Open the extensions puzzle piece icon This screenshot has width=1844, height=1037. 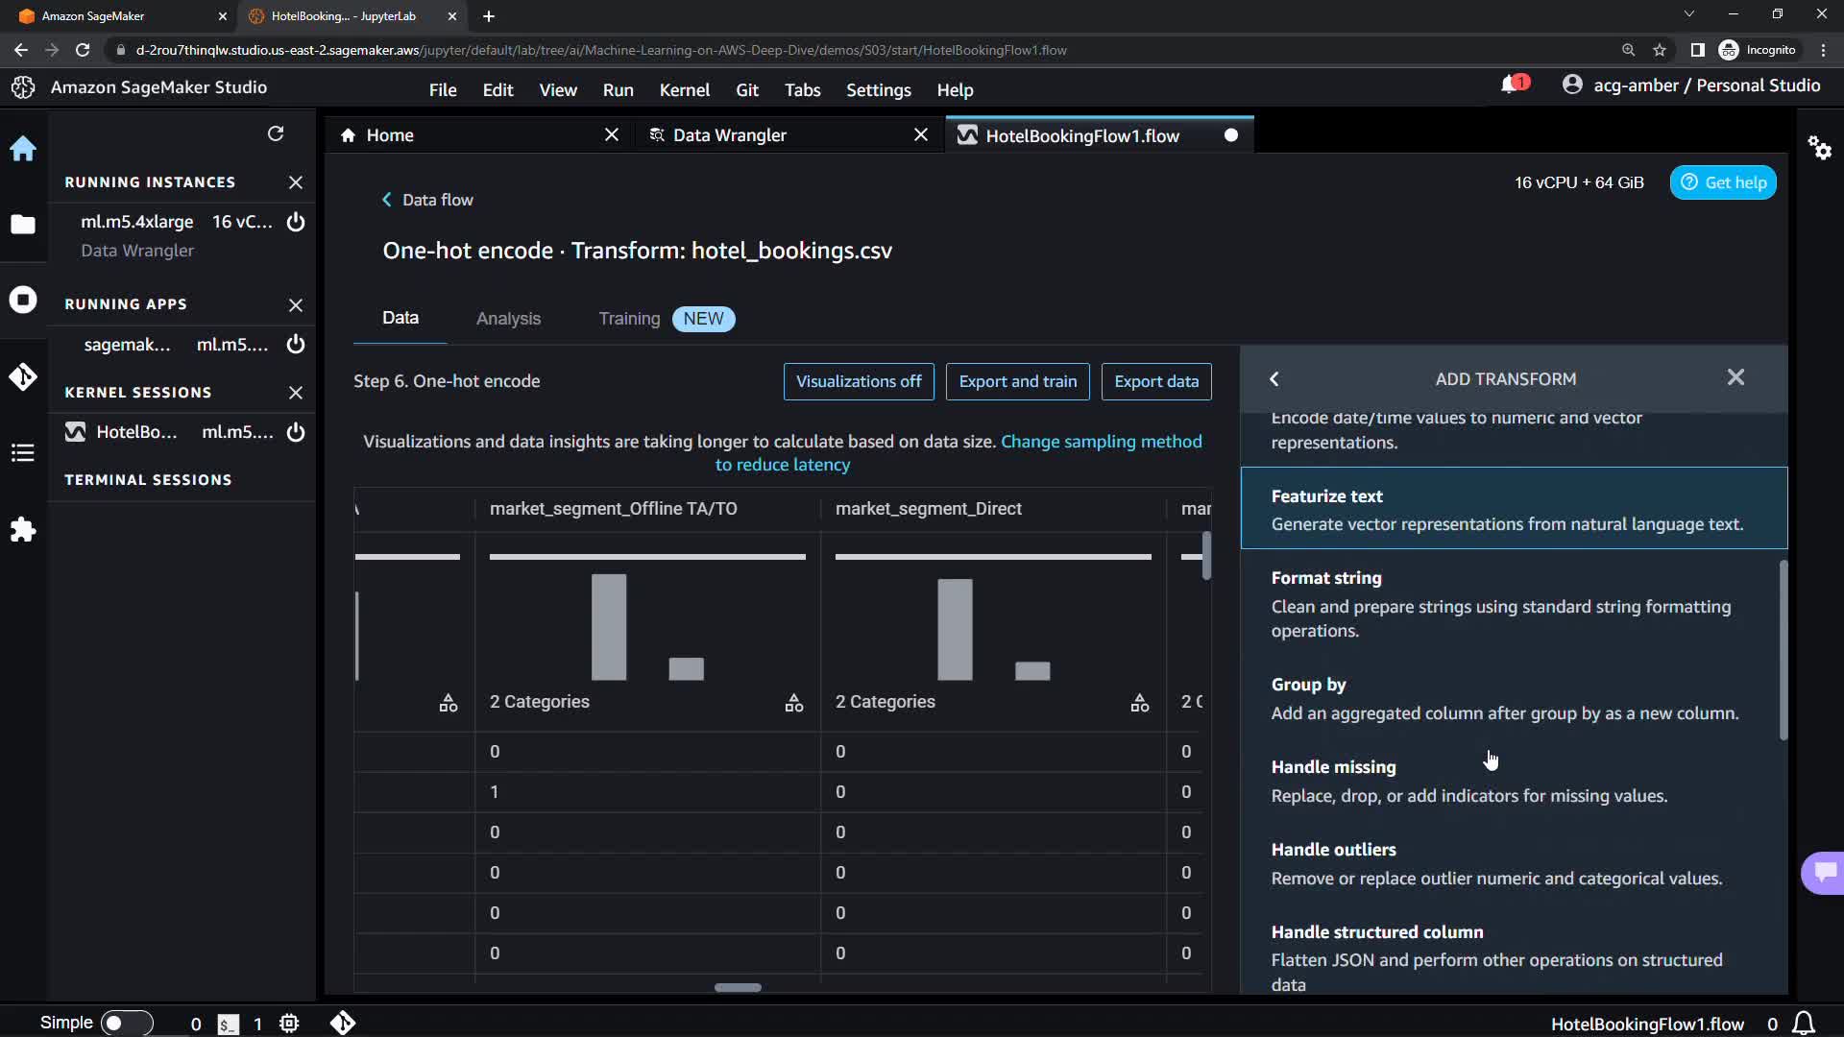tap(23, 530)
